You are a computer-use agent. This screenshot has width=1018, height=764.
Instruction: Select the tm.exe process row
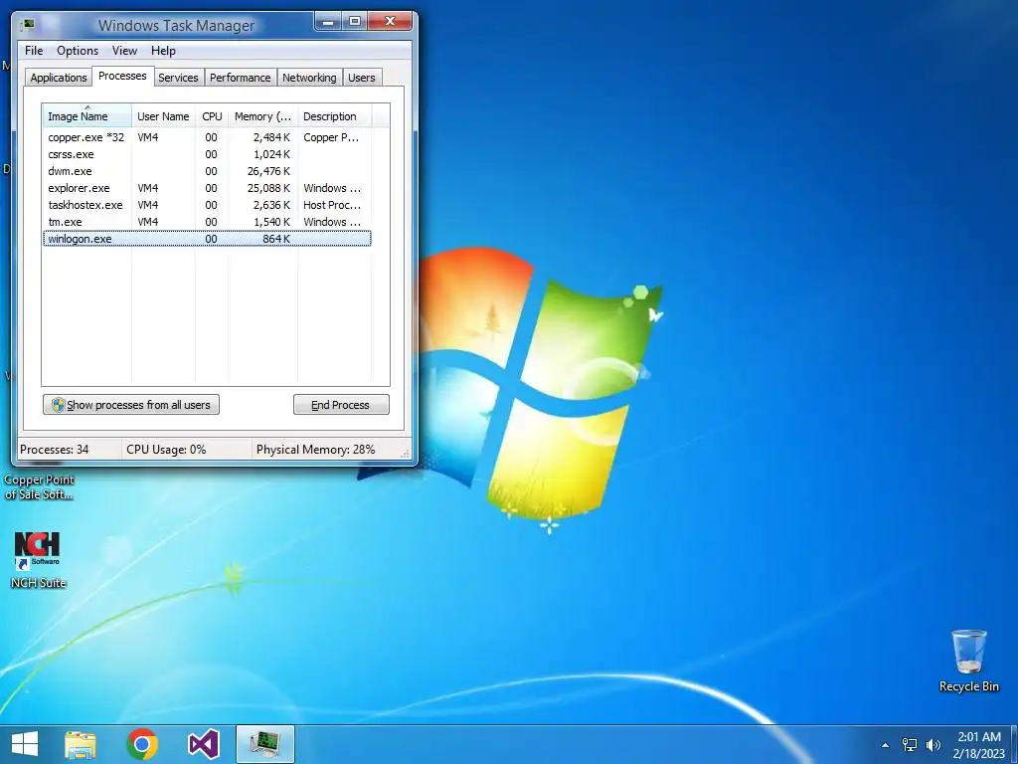coord(207,222)
